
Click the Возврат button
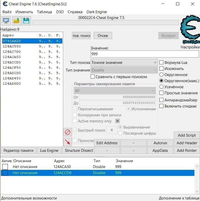coord(168,36)
